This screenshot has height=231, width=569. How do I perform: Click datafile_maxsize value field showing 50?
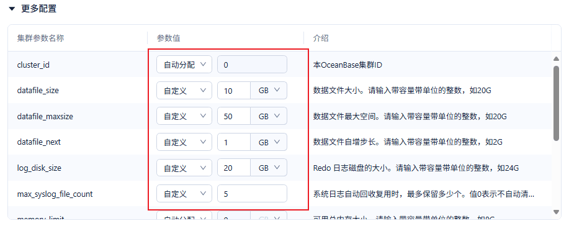click(234, 116)
